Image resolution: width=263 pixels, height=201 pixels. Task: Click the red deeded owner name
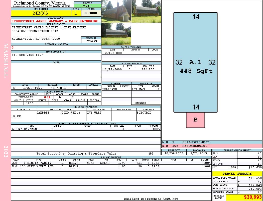pyautogui.click(x=55, y=21)
